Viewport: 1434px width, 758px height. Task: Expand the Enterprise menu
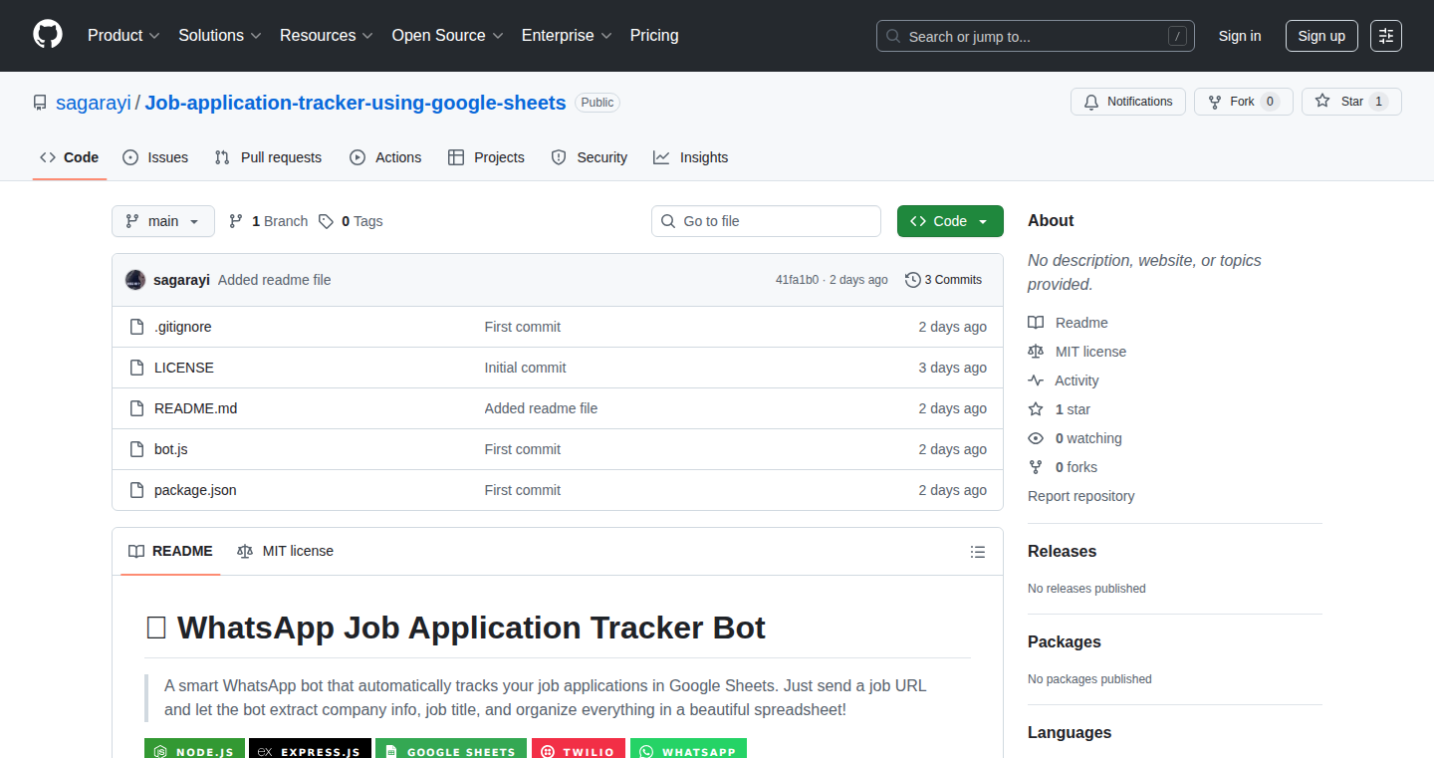[567, 36]
